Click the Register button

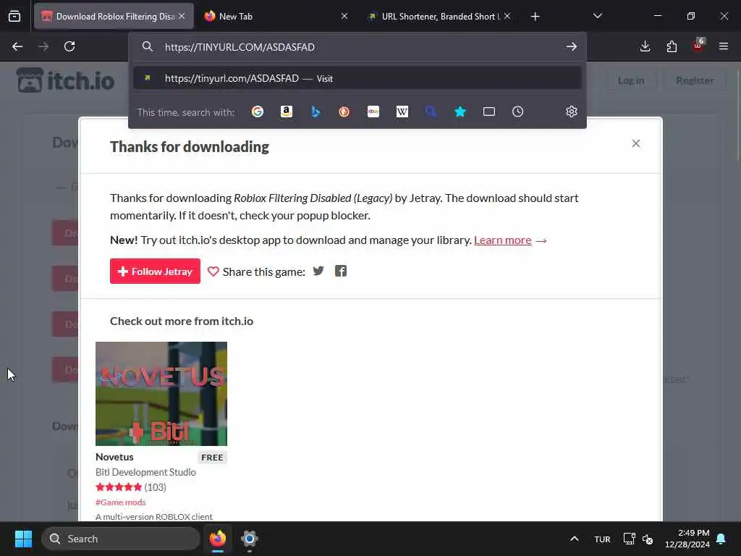(695, 80)
